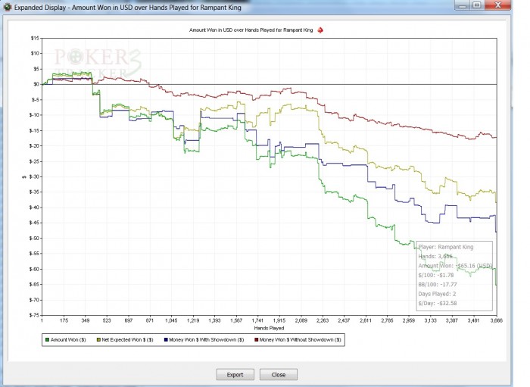This screenshot has height=387, width=530.
Task: Click the '$-30' y-axis tick label
Action: pyautogui.click(x=34, y=176)
